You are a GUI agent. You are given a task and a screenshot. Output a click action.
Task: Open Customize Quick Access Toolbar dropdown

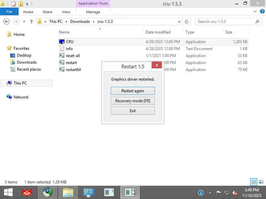pos(27,4)
